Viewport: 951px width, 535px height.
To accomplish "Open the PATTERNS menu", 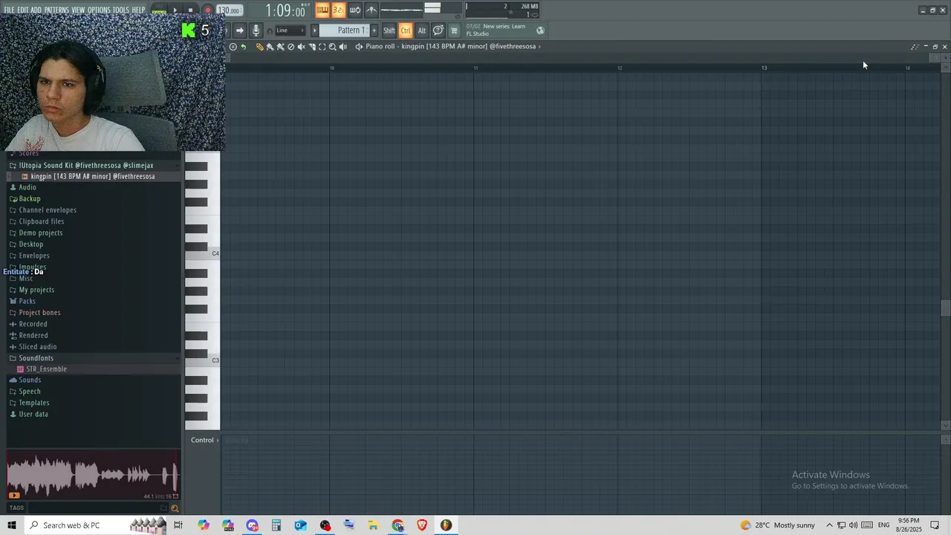I will tap(56, 10).
